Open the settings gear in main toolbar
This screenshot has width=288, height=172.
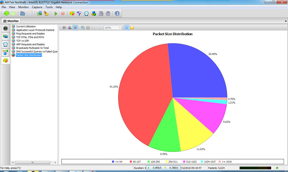(x=108, y=14)
